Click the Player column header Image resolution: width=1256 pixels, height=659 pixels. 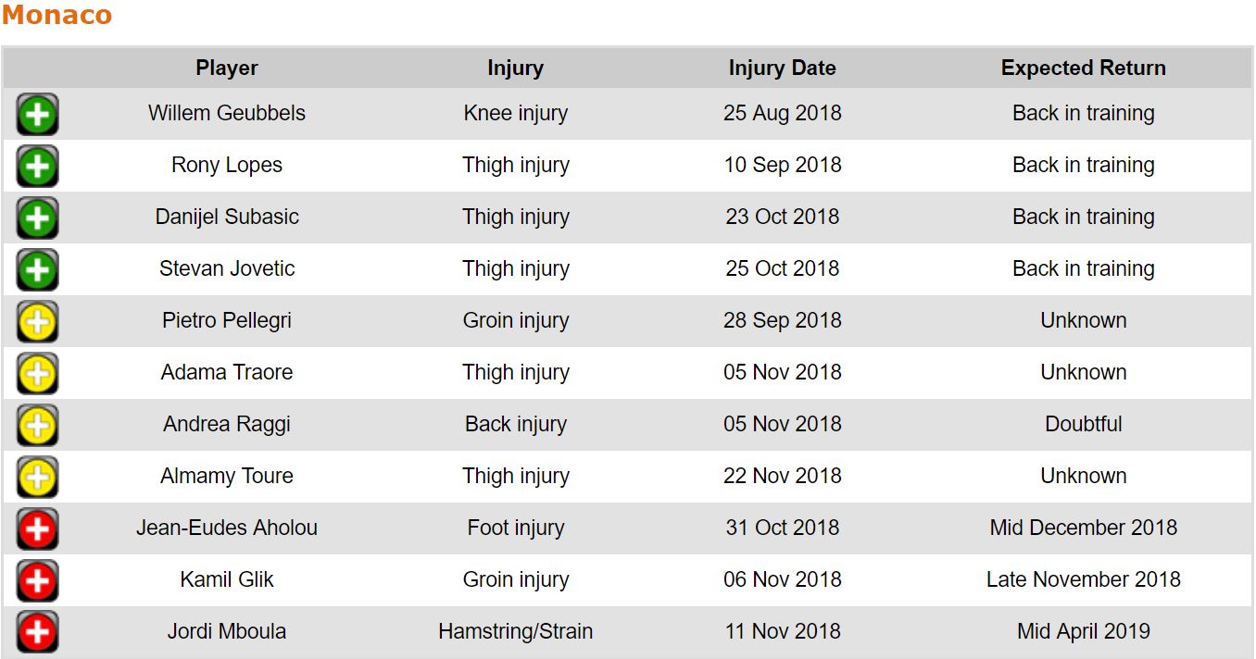click(227, 68)
